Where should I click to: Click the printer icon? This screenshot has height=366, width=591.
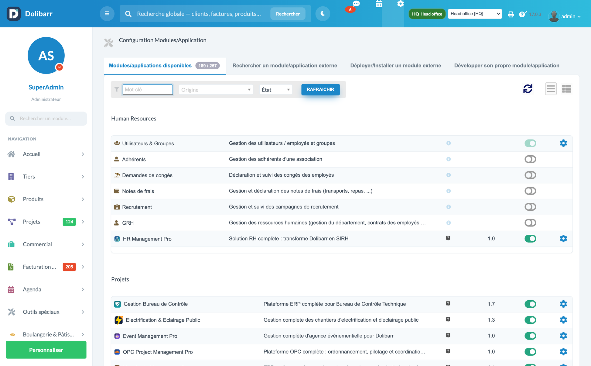point(511,14)
